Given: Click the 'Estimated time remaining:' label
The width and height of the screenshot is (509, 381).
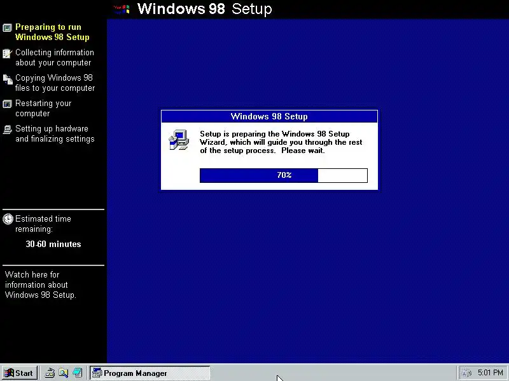Looking at the screenshot, I should tap(43, 224).
